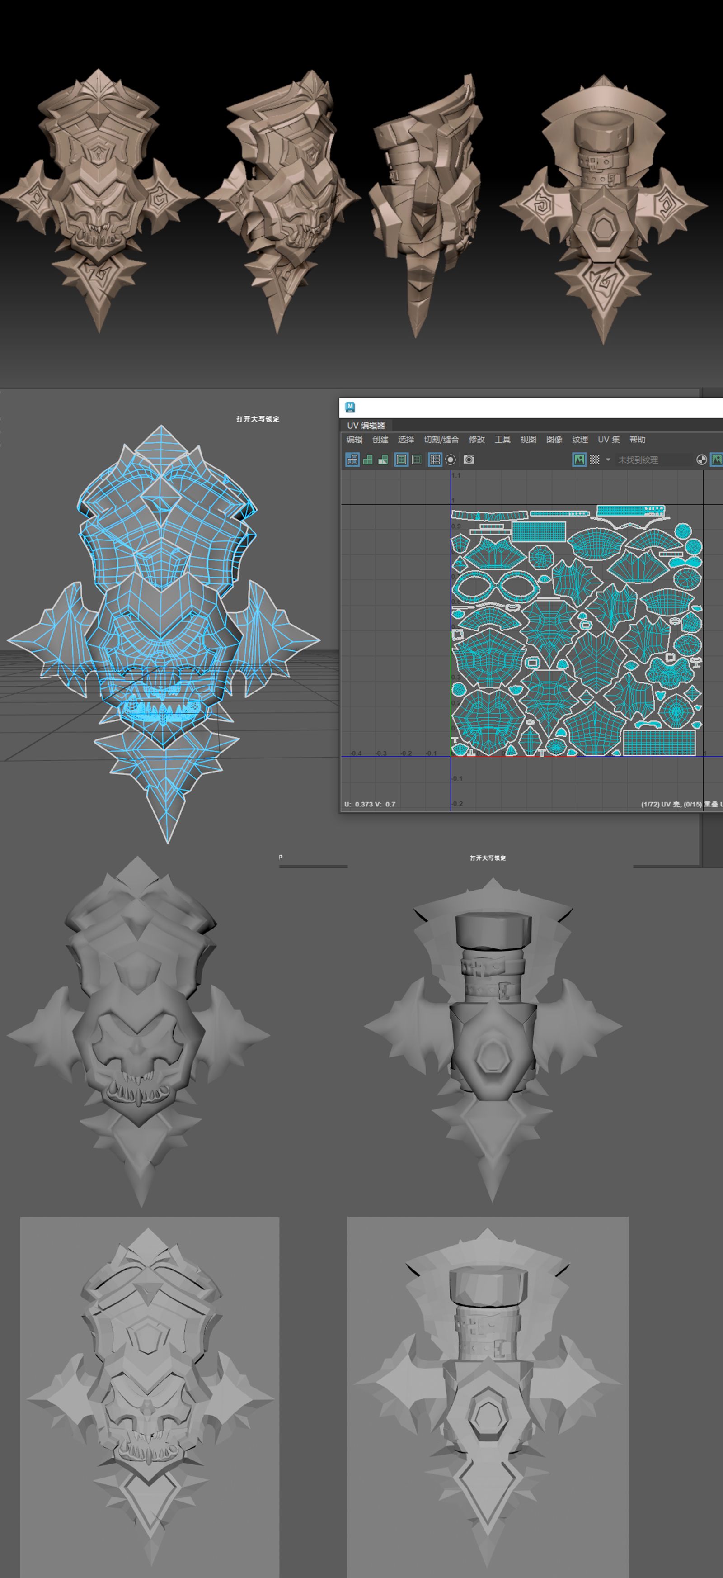Click 打开大写锁定 text above gray back-view model
Viewport: 723px width, 1578px height.
tap(488, 858)
